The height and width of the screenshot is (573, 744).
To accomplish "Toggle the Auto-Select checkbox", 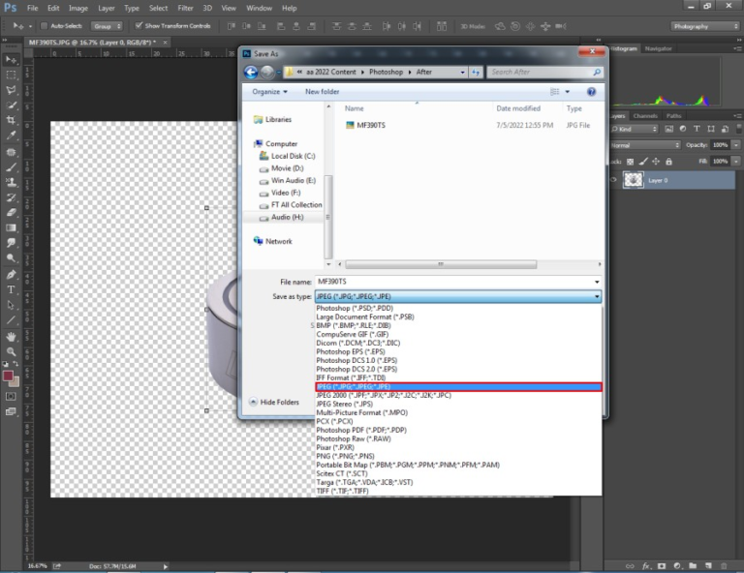I will pyautogui.click(x=44, y=26).
